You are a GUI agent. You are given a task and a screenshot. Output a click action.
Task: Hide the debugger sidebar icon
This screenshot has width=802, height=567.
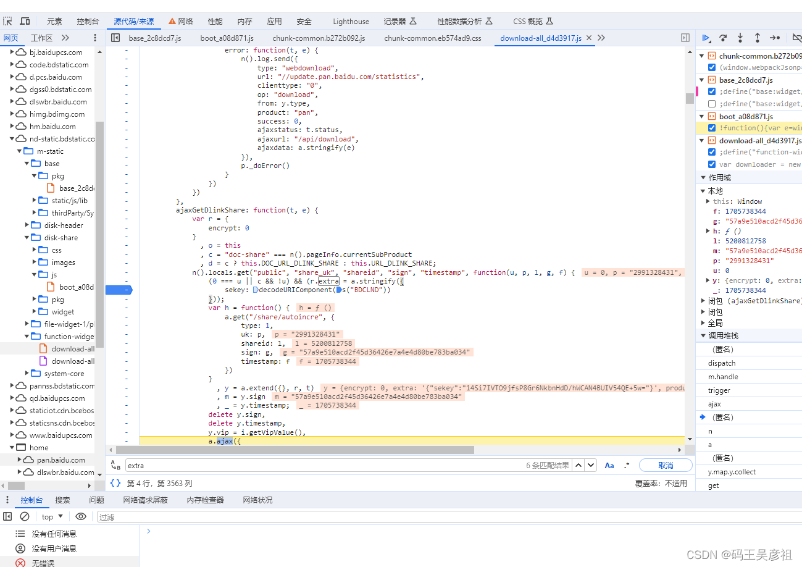click(x=685, y=38)
